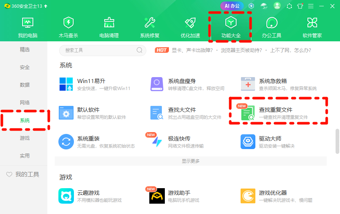Open 我的工具 with the heart icon
This screenshot has height=214, width=340.
[23, 175]
